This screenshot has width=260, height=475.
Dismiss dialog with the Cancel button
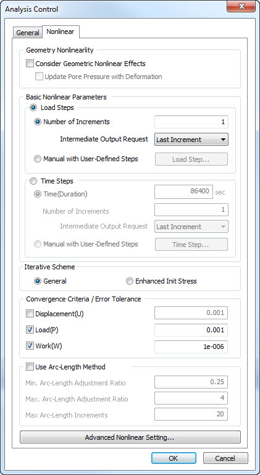(225, 458)
